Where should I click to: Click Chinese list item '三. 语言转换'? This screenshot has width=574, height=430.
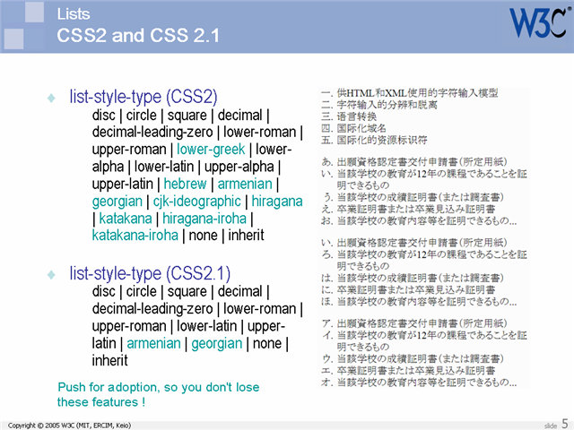pos(349,116)
